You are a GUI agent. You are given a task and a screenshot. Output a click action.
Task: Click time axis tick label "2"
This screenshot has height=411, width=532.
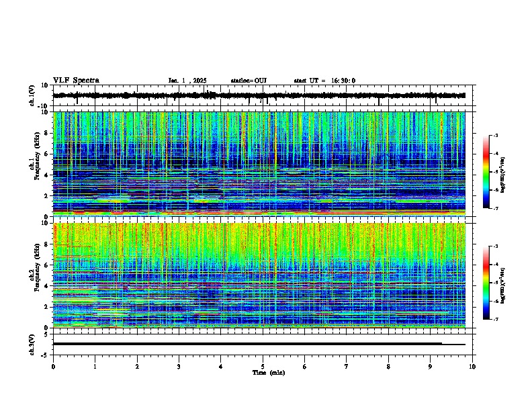click(137, 367)
